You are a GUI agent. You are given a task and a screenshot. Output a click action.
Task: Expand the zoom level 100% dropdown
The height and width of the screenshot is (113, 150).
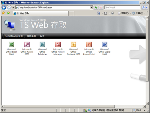(144, 110)
